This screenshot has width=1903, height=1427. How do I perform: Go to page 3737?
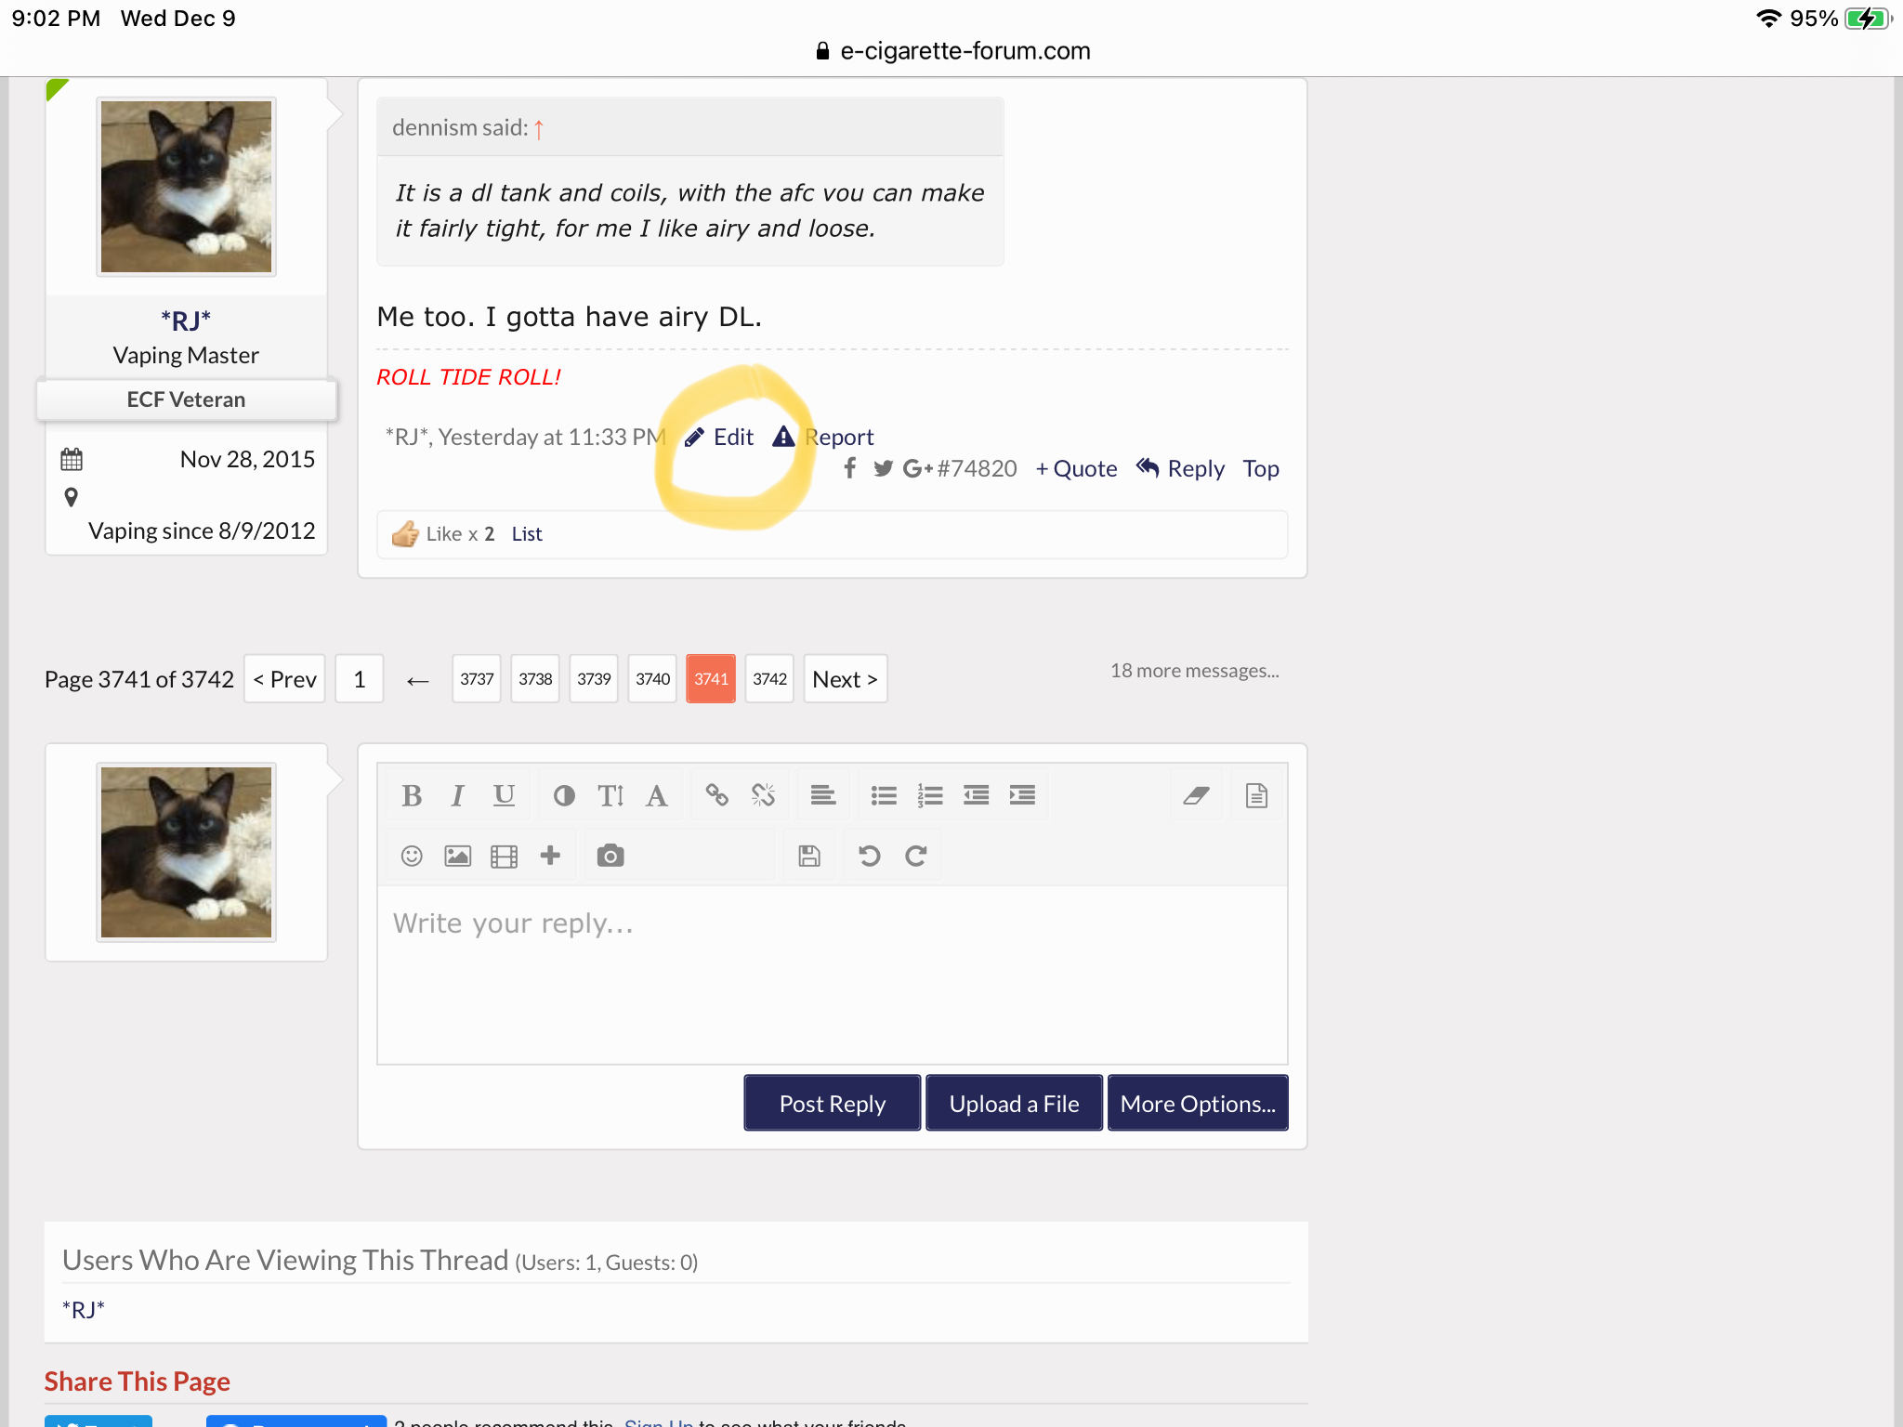tap(477, 679)
